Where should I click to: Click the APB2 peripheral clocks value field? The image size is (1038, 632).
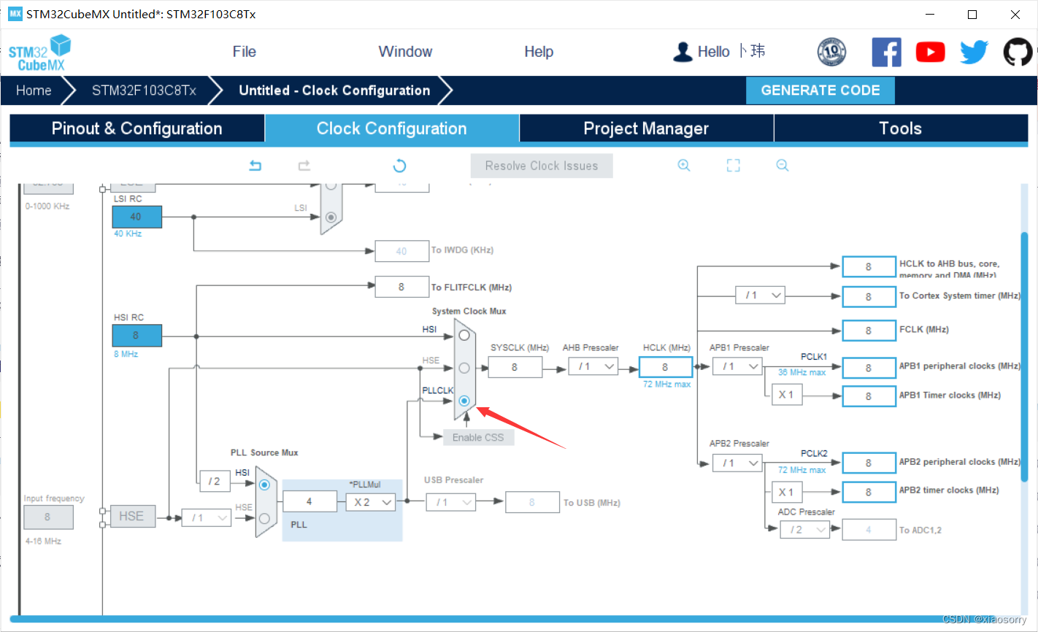(869, 463)
